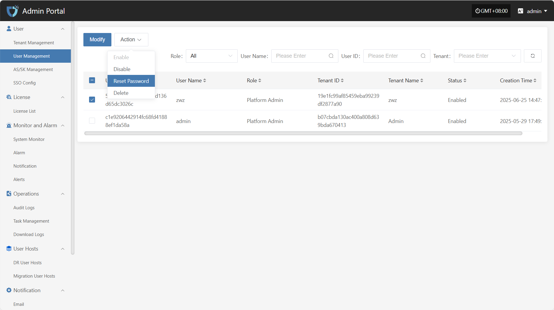Click the Modify button
This screenshot has width=554, height=310.
click(x=97, y=40)
